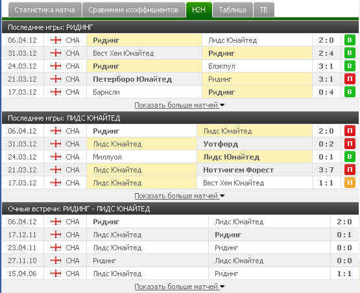Click score 2:4 in Вест Хем row
The image size is (360, 293).
coord(326,53)
